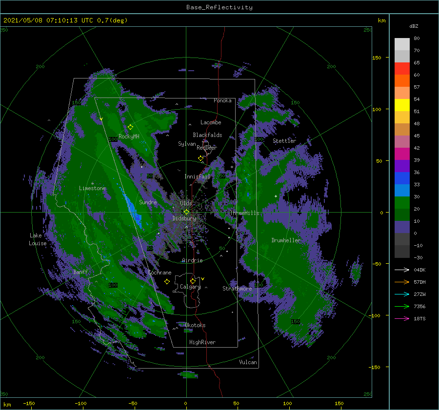Click the red swatch between 65 and 60 dBZ
Viewport: 439px width, 410px height.
point(402,69)
